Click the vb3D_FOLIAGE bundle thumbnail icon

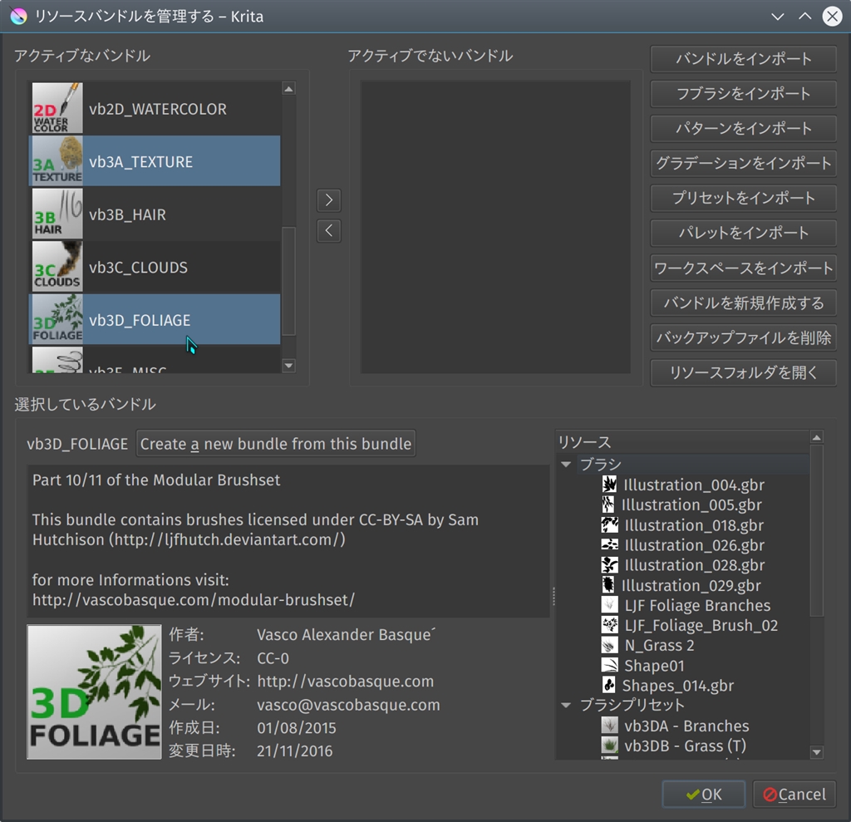pyautogui.click(x=57, y=319)
